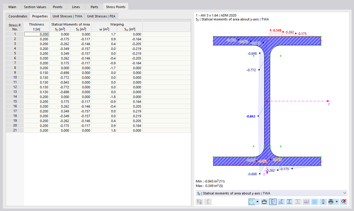Click the red I-section dimensions icon
The image size is (354, 211).
tap(289, 202)
